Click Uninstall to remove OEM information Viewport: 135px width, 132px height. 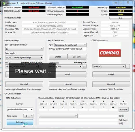[111, 84]
